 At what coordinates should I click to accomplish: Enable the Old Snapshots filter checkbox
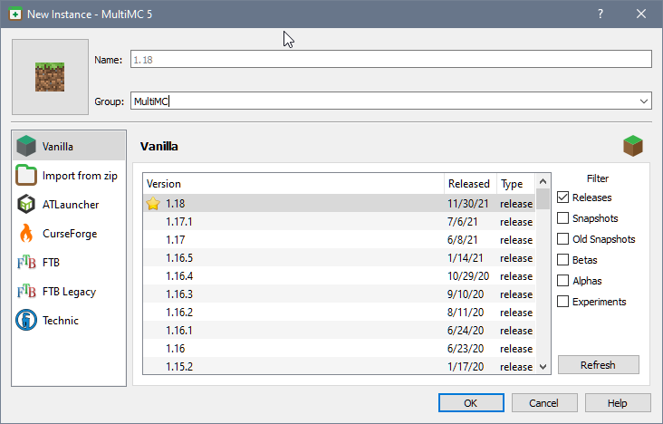point(562,239)
